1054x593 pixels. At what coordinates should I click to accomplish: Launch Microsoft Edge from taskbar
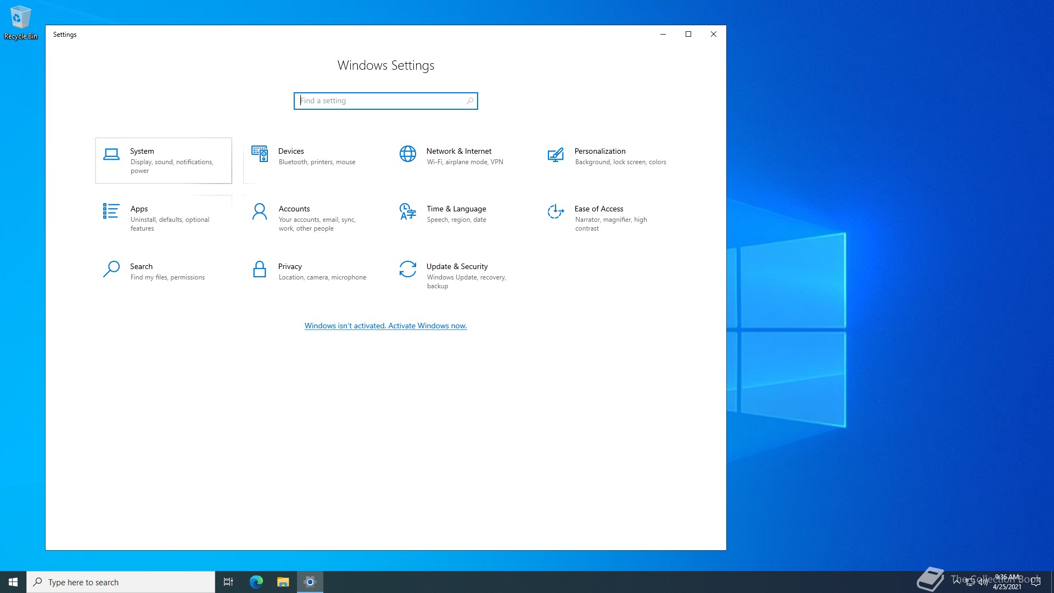tap(256, 582)
